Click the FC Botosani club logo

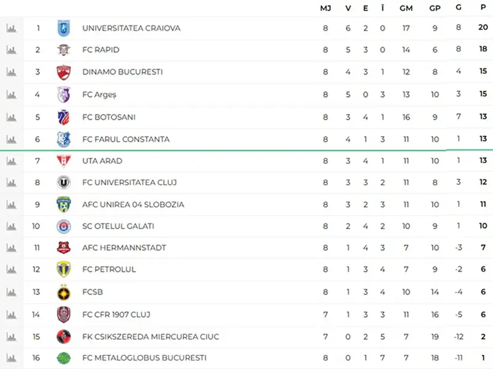[x=63, y=117]
